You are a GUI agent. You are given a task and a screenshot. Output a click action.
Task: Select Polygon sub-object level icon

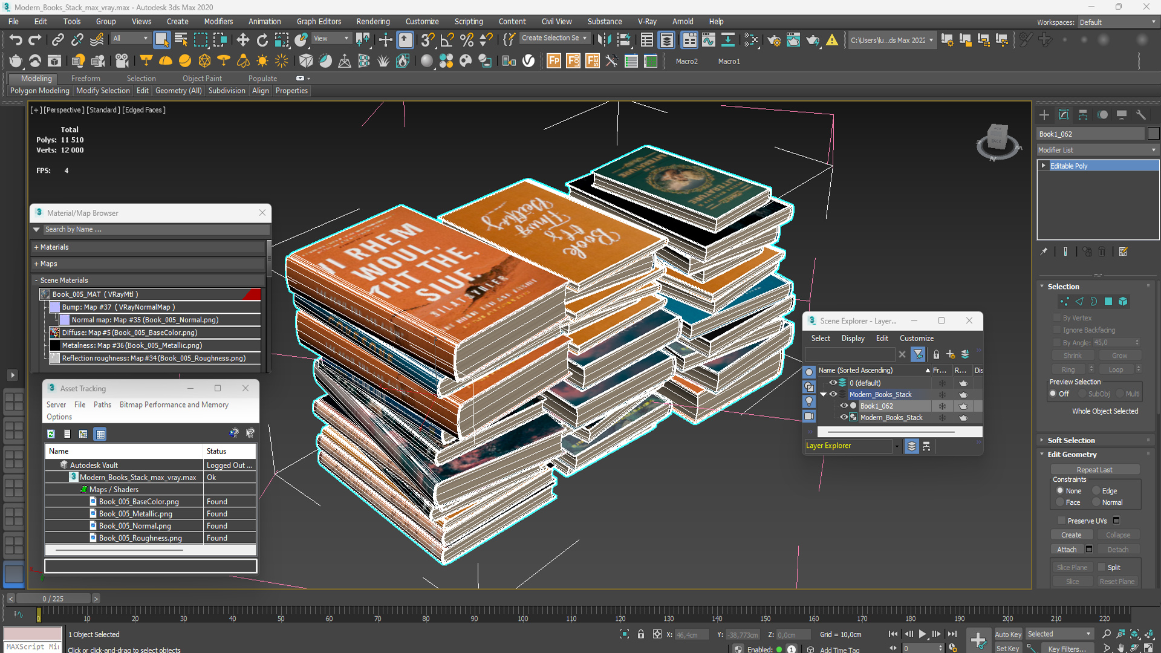[x=1108, y=301]
